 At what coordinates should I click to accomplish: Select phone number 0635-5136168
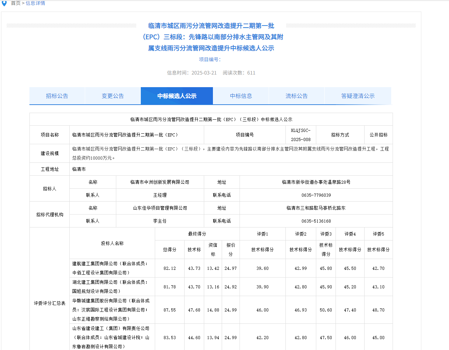pos(316,221)
